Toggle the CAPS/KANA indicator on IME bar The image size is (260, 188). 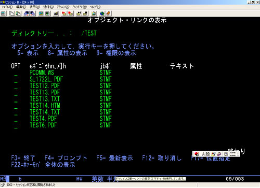(x=233, y=154)
